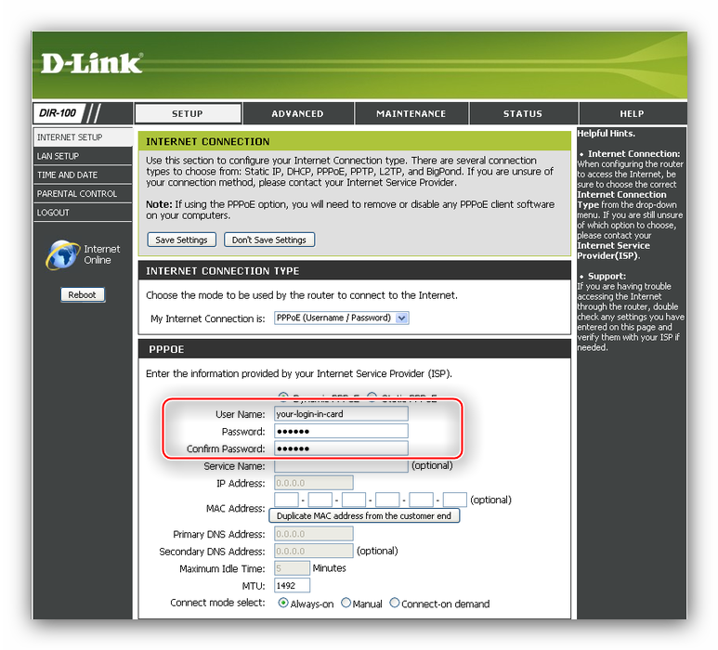This screenshot has width=718, height=650.
Task: Click the Reboot button
Action: click(83, 294)
